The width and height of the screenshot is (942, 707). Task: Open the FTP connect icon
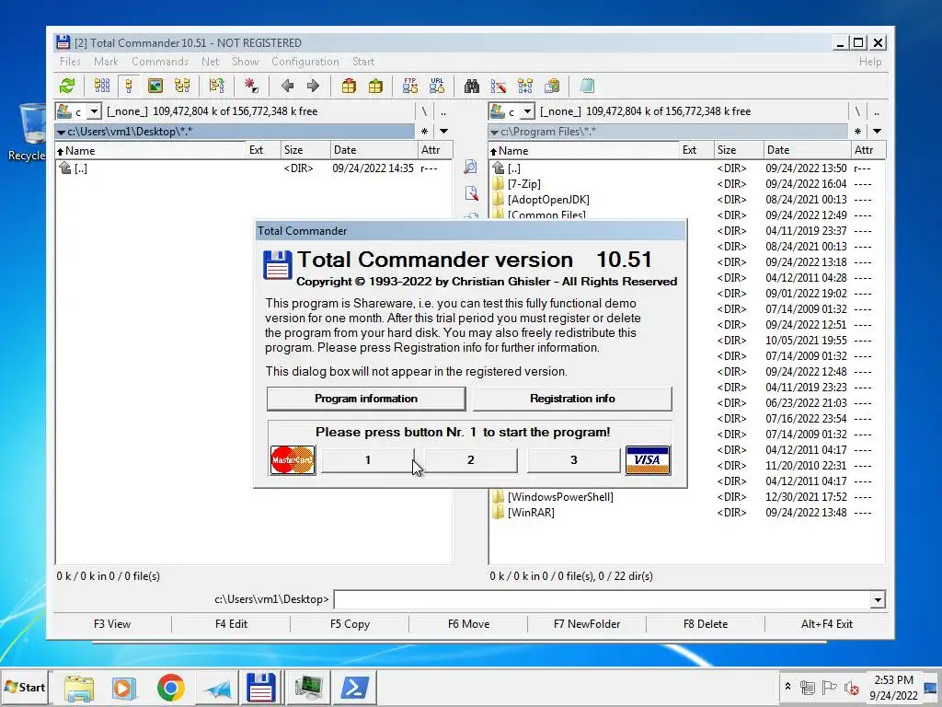(x=410, y=86)
